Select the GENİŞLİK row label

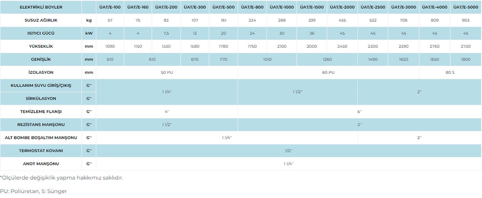click(41, 60)
